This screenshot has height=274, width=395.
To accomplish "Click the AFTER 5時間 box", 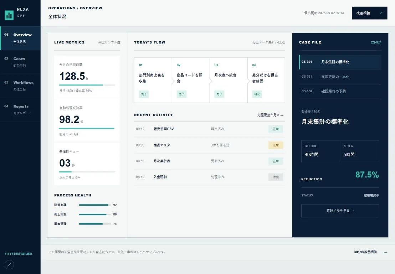I will (x=359, y=151).
